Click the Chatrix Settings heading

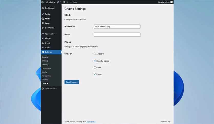click(75, 9)
